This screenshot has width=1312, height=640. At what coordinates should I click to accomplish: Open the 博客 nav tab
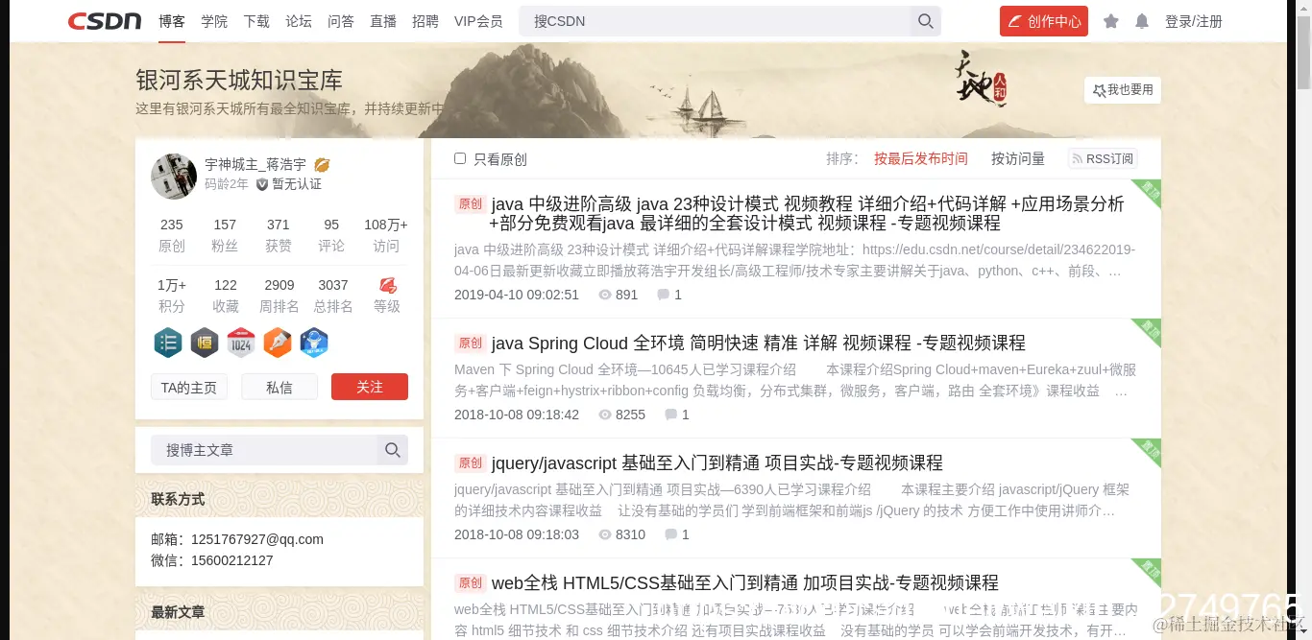(172, 21)
